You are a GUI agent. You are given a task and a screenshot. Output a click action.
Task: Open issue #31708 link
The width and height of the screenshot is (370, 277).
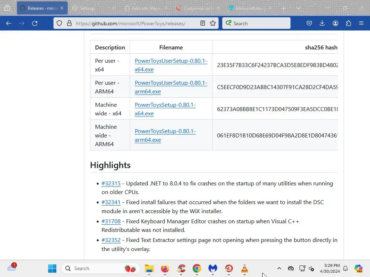point(111,221)
